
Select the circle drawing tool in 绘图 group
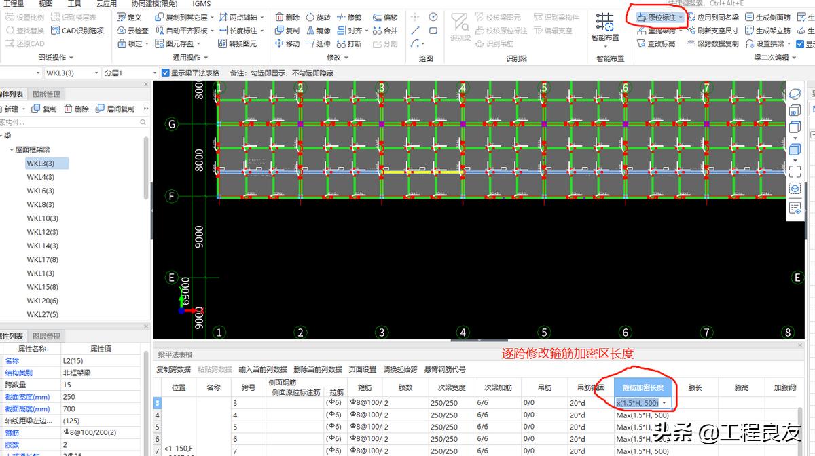(x=433, y=17)
